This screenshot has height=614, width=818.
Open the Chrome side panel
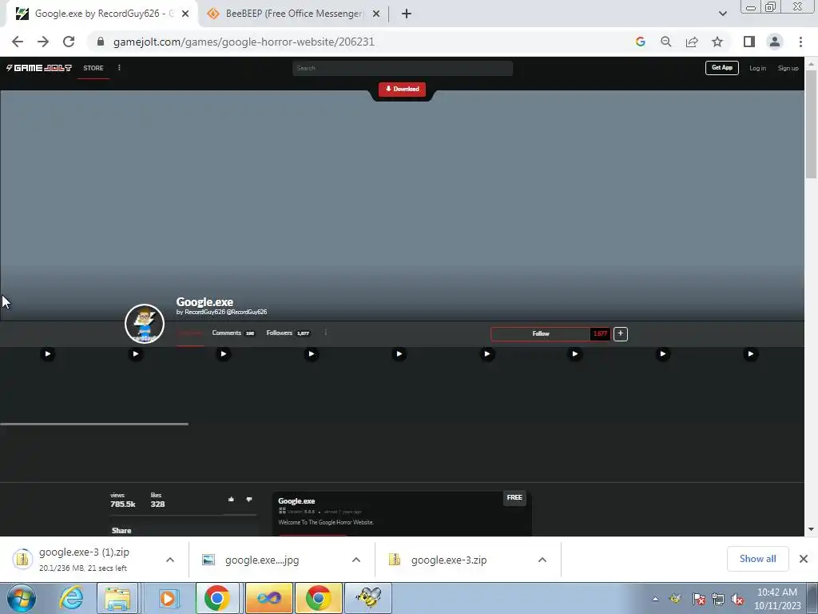tap(749, 42)
